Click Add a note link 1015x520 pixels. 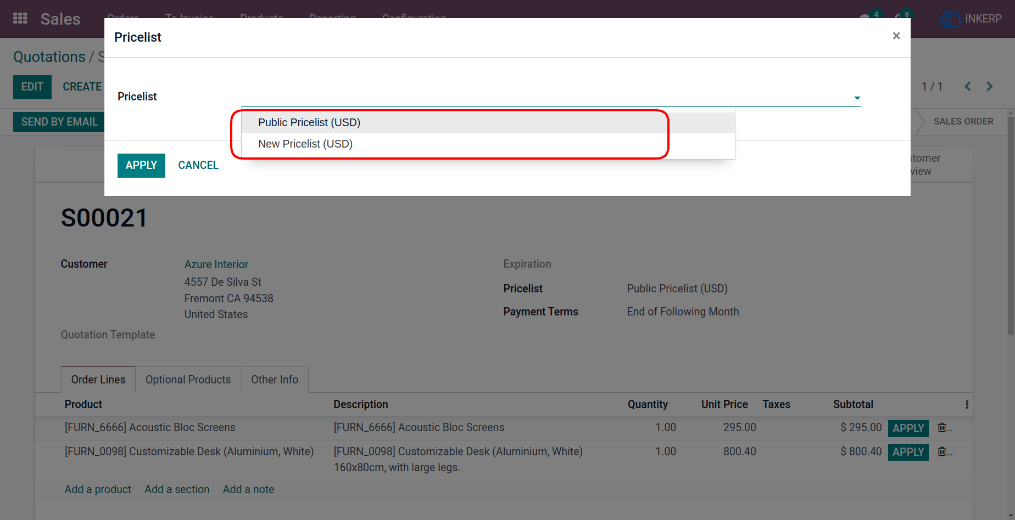pyautogui.click(x=248, y=489)
